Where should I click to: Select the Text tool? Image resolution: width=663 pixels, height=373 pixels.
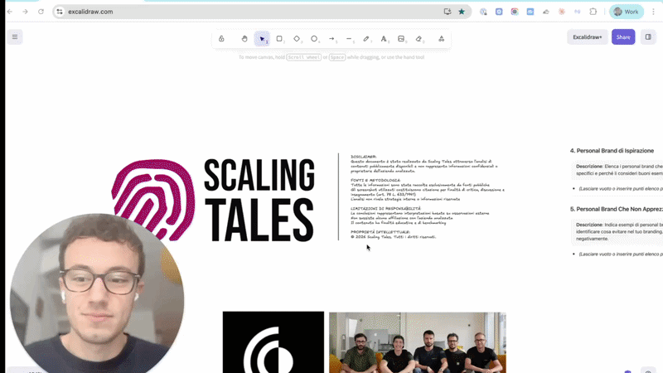[x=384, y=38]
